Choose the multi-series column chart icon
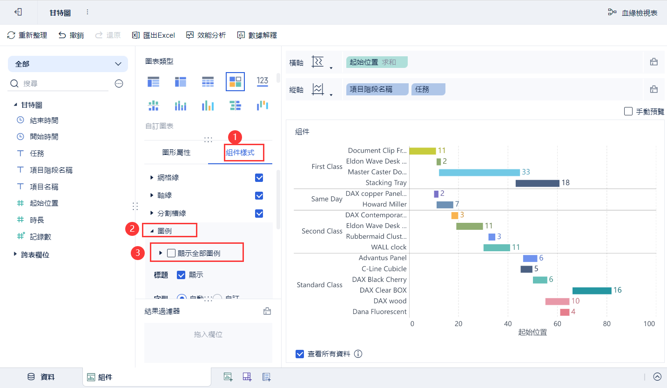Viewport: 667px width, 388px height. [208, 106]
